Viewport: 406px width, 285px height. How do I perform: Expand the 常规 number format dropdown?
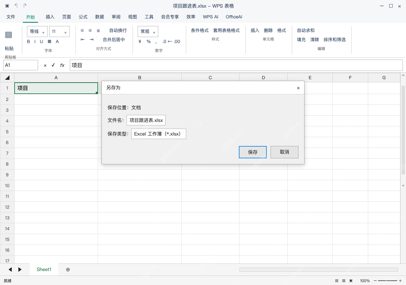(x=148, y=31)
